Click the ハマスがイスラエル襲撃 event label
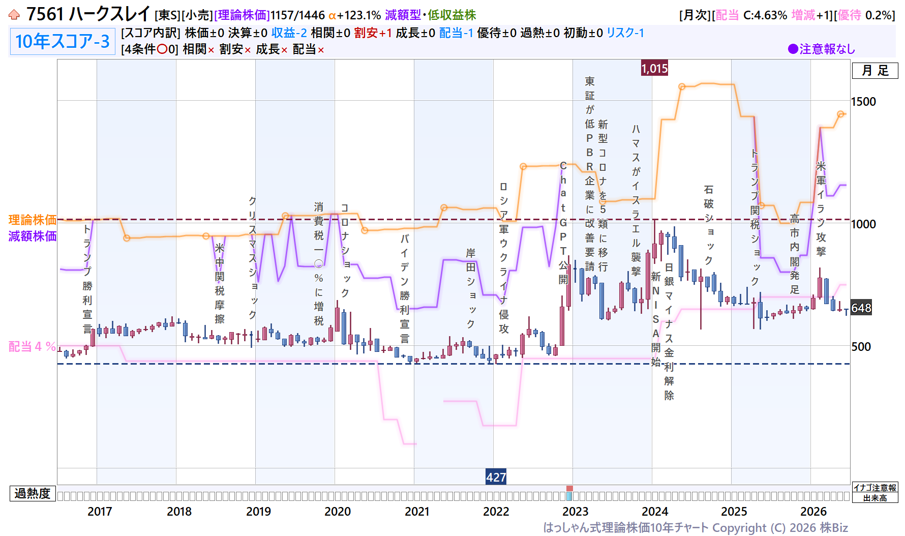This screenshot has width=905, height=536. tap(636, 200)
